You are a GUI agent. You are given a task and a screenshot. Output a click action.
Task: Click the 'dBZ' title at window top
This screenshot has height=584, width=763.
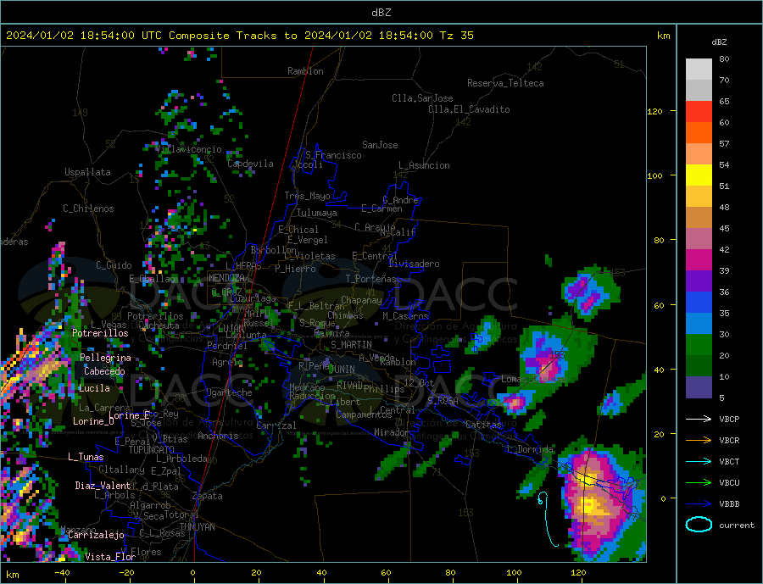[381, 13]
